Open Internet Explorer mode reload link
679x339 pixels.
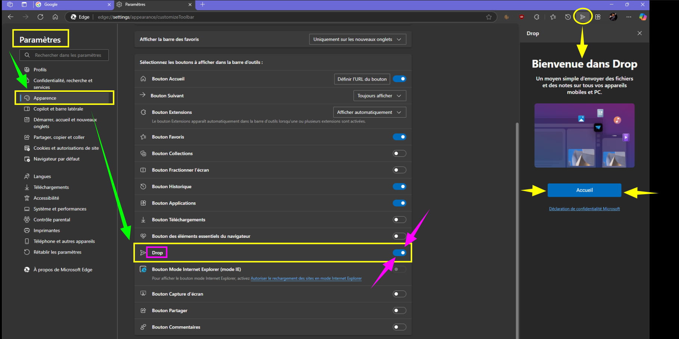[x=306, y=278]
